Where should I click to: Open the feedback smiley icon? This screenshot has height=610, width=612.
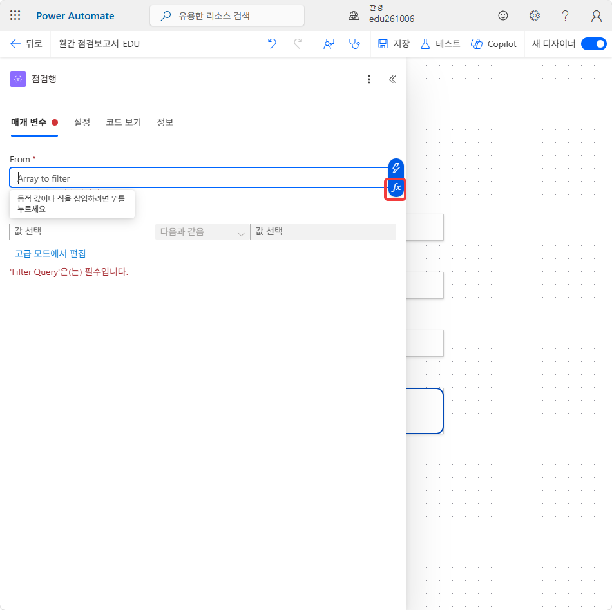click(x=503, y=15)
